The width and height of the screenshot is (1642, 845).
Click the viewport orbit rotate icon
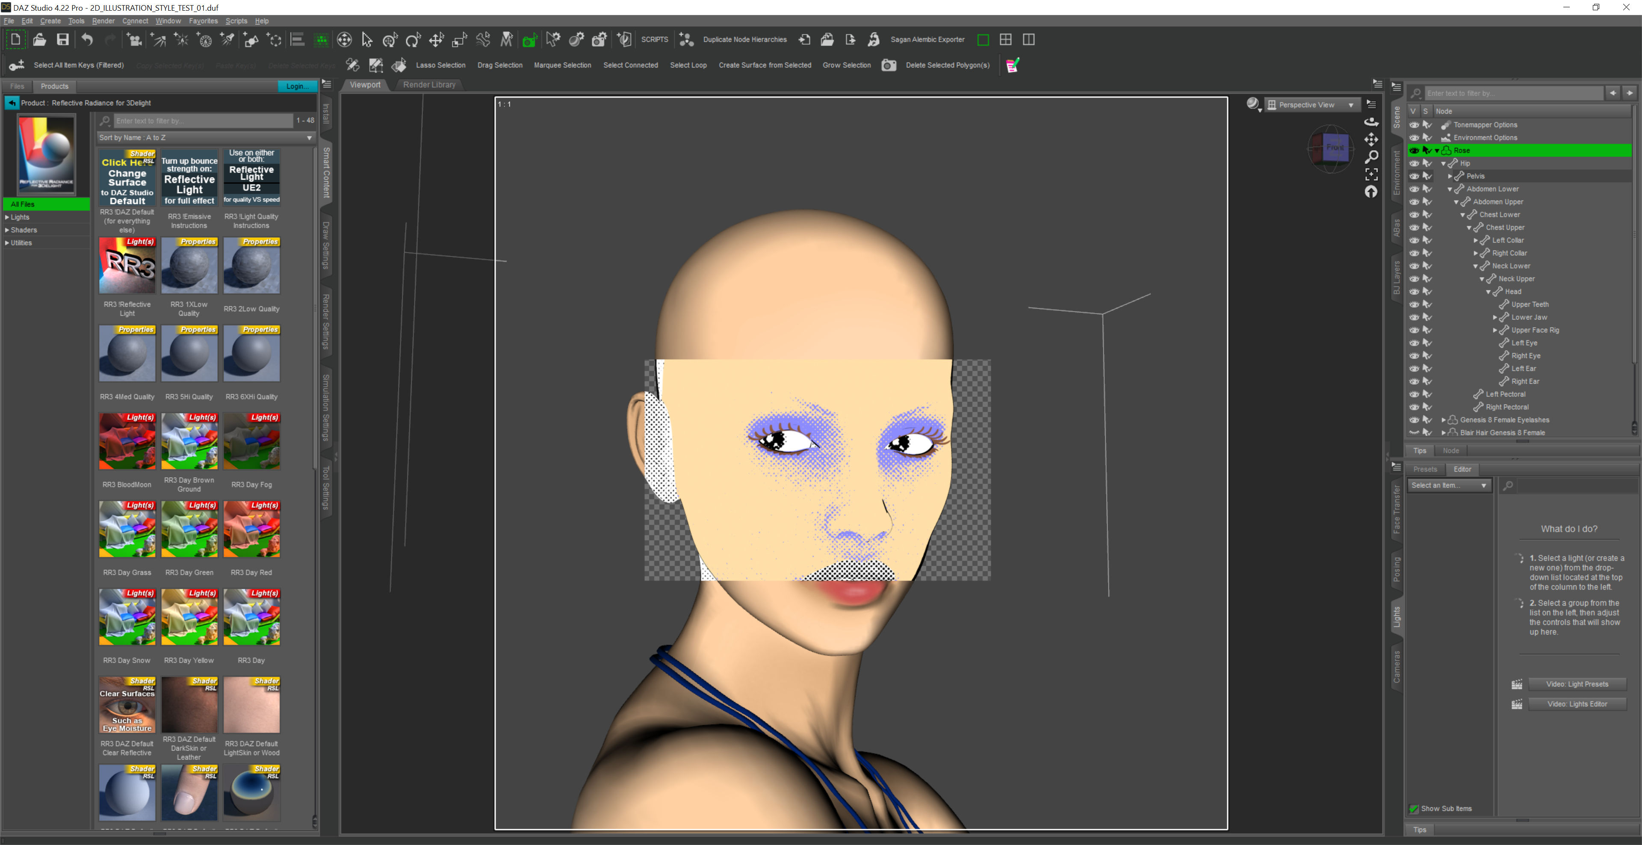[1371, 122]
